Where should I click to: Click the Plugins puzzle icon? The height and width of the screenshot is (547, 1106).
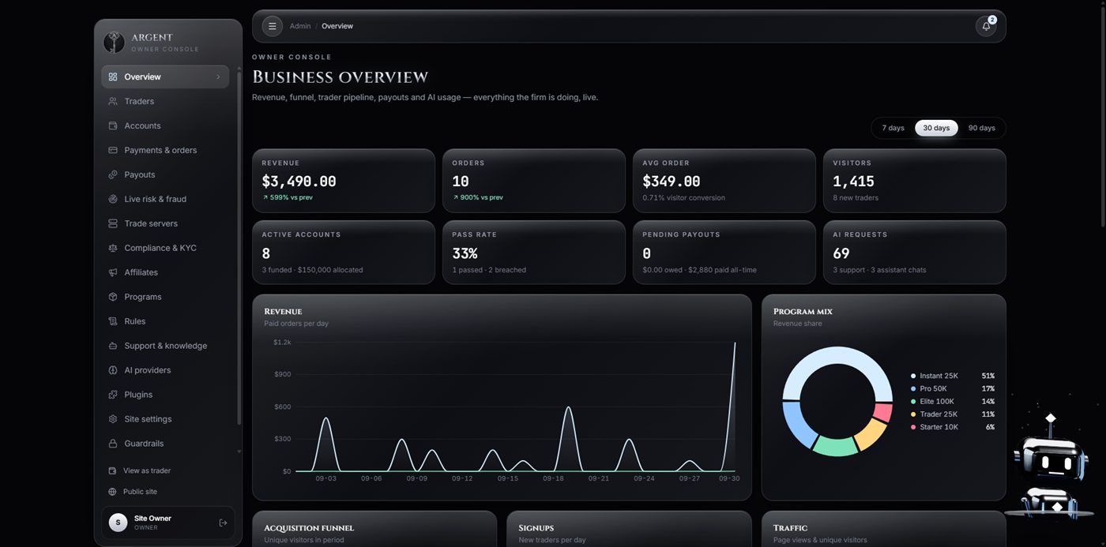(113, 395)
